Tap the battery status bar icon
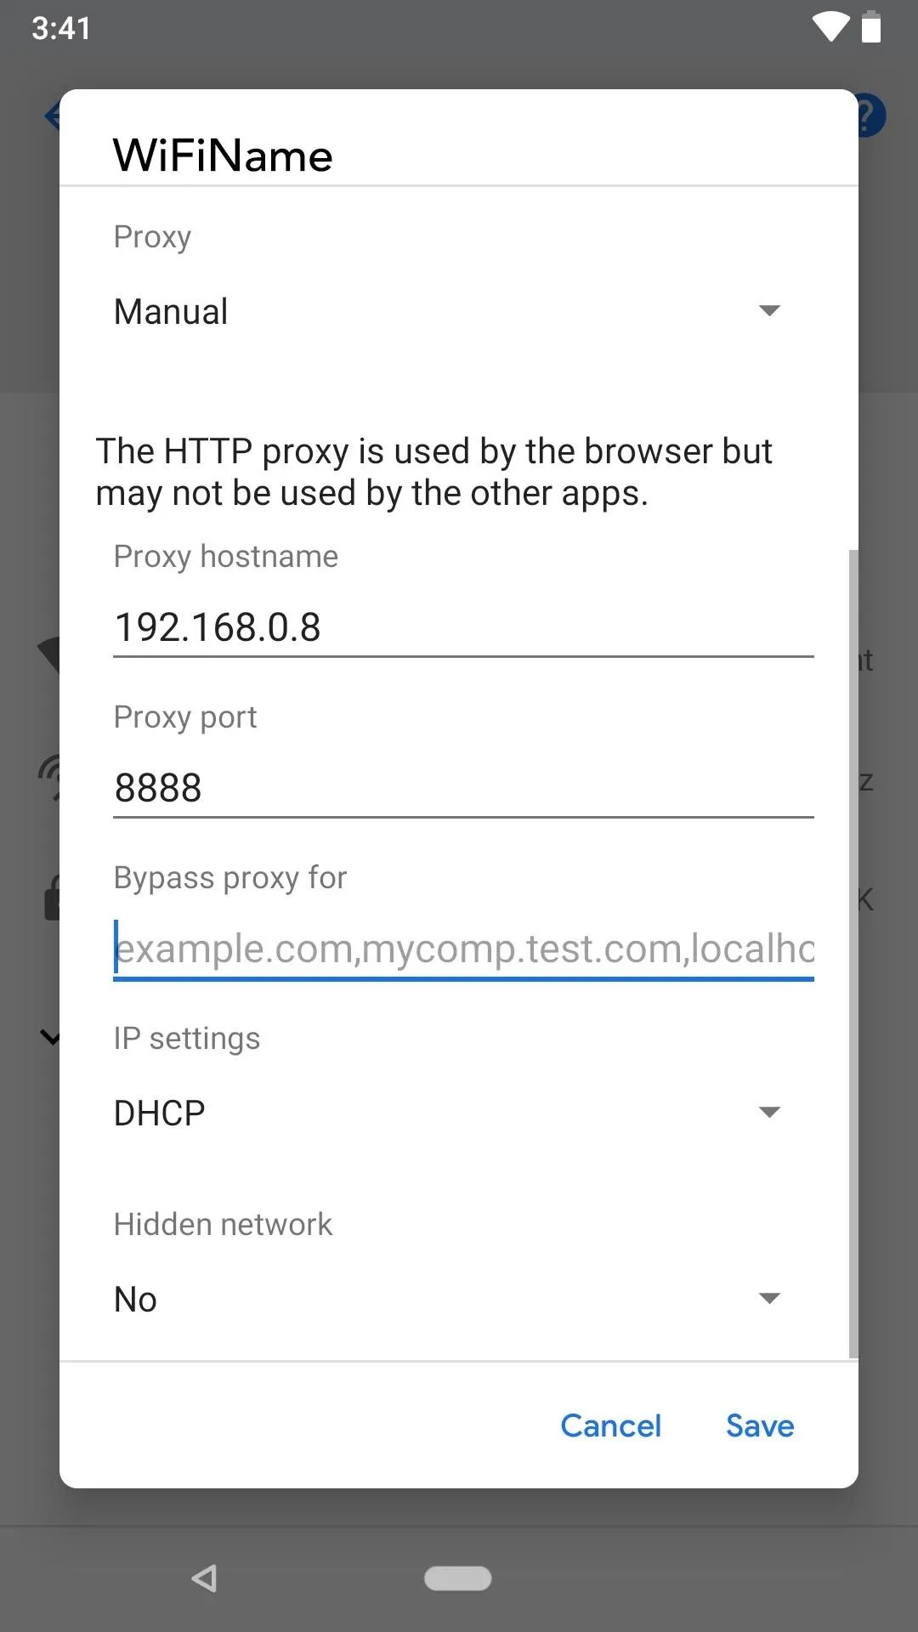The height and width of the screenshot is (1632, 918). point(871,26)
